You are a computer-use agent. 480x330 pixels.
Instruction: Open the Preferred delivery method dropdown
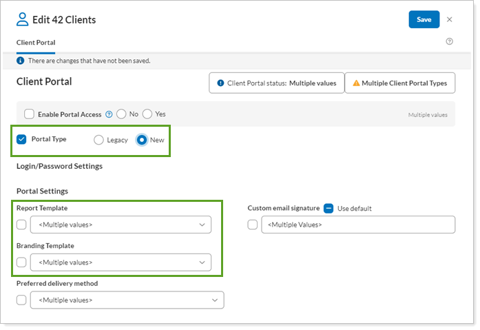127,300
